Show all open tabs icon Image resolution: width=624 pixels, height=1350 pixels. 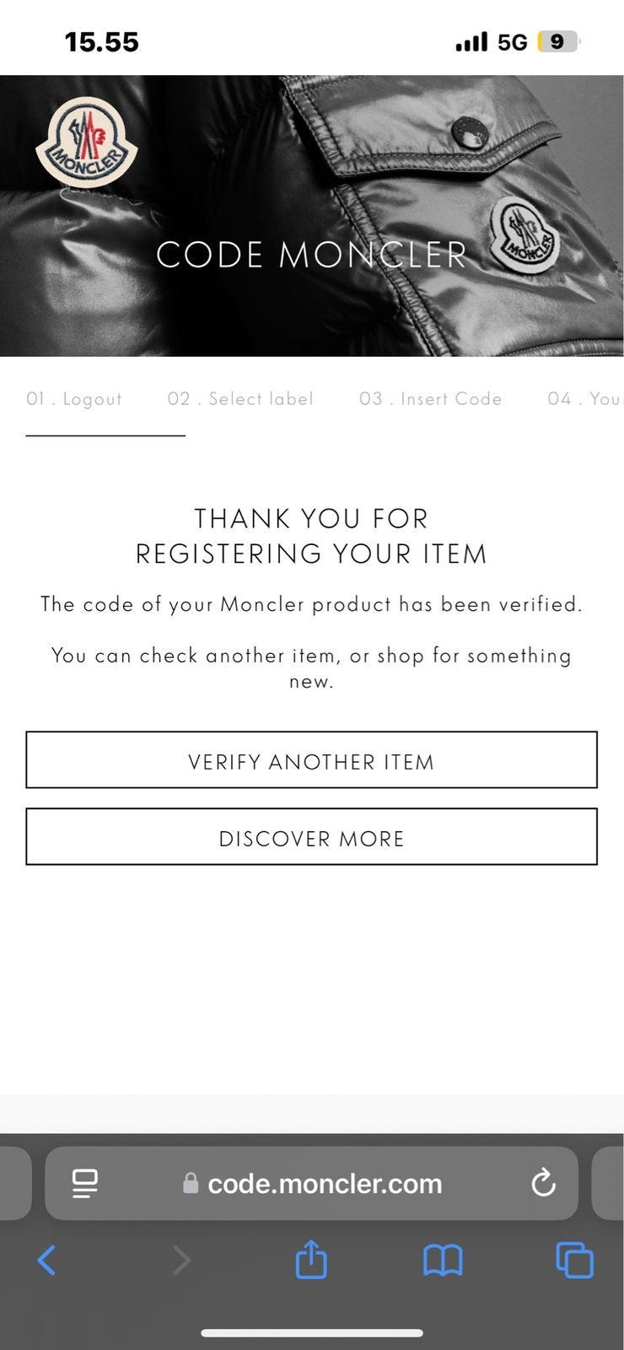575,1261
